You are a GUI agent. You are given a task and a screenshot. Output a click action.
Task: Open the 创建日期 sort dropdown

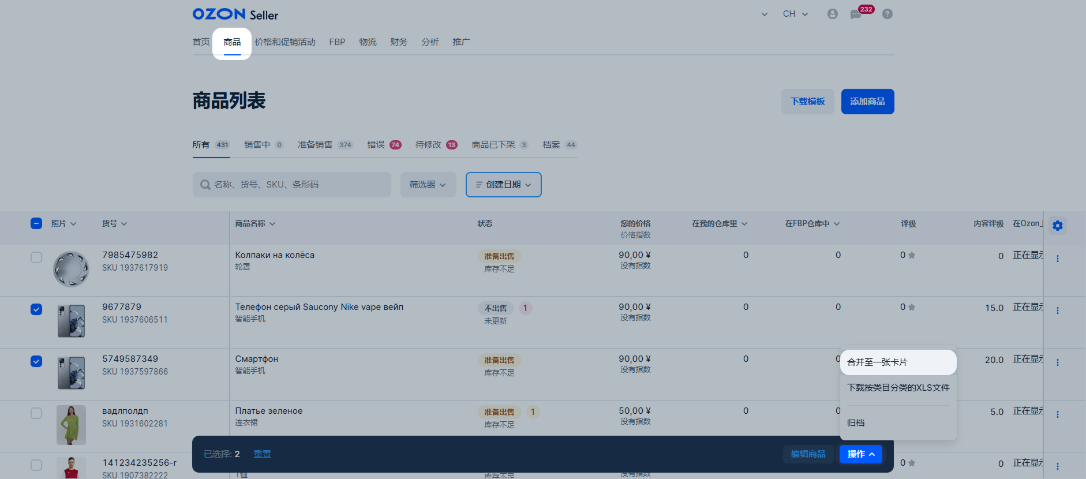click(503, 185)
